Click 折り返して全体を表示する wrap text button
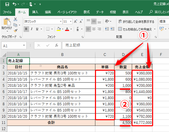This screenshot has width=169, height=132. pyautogui.click(x=136, y=22)
